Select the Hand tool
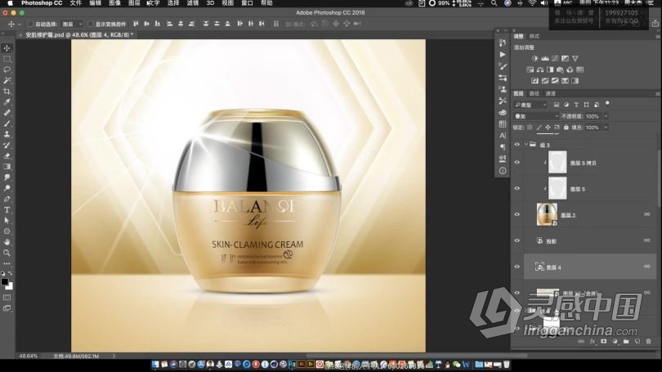Image resolution: width=662 pixels, height=372 pixels. click(x=7, y=242)
